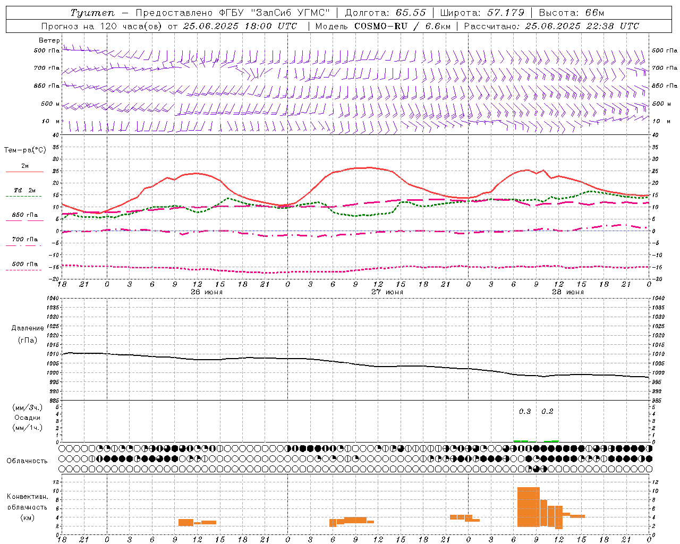The height and width of the screenshot is (544, 680).
Task: Click the 'Тем-ра(°C)' temperature axis title
Action: tap(25, 150)
